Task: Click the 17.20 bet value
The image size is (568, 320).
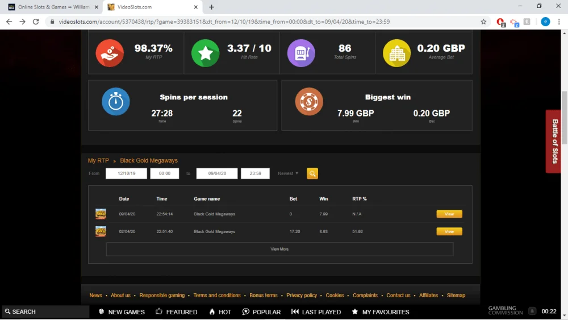Action: coord(295,231)
